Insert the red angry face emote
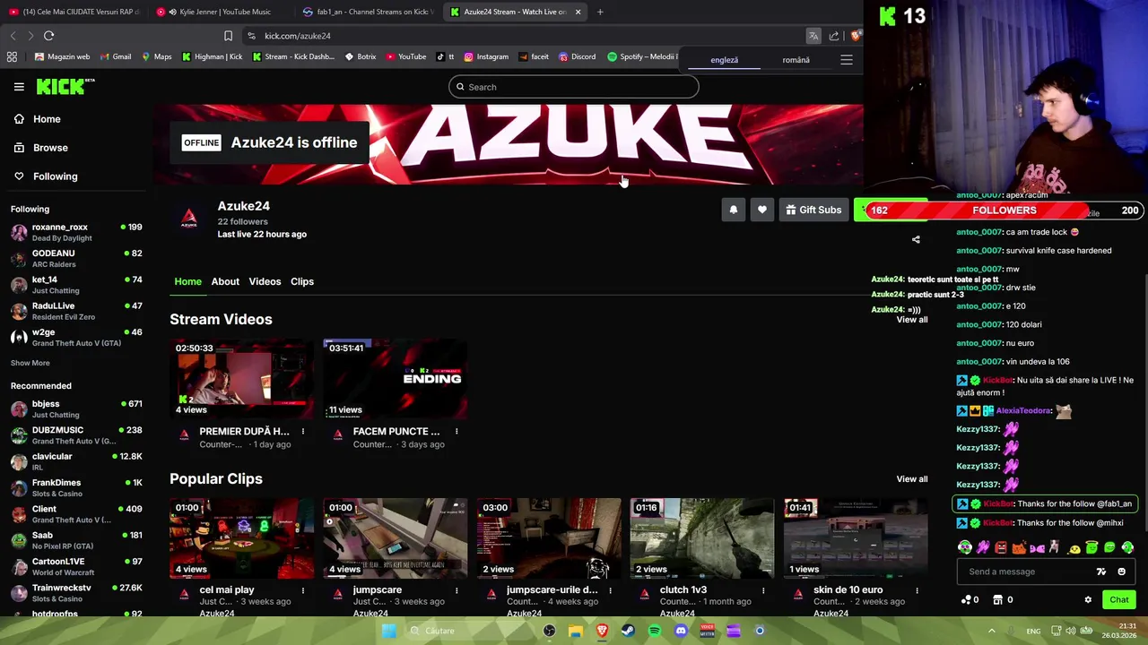The height and width of the screenshot is (645, 1148). (1001, 547)
